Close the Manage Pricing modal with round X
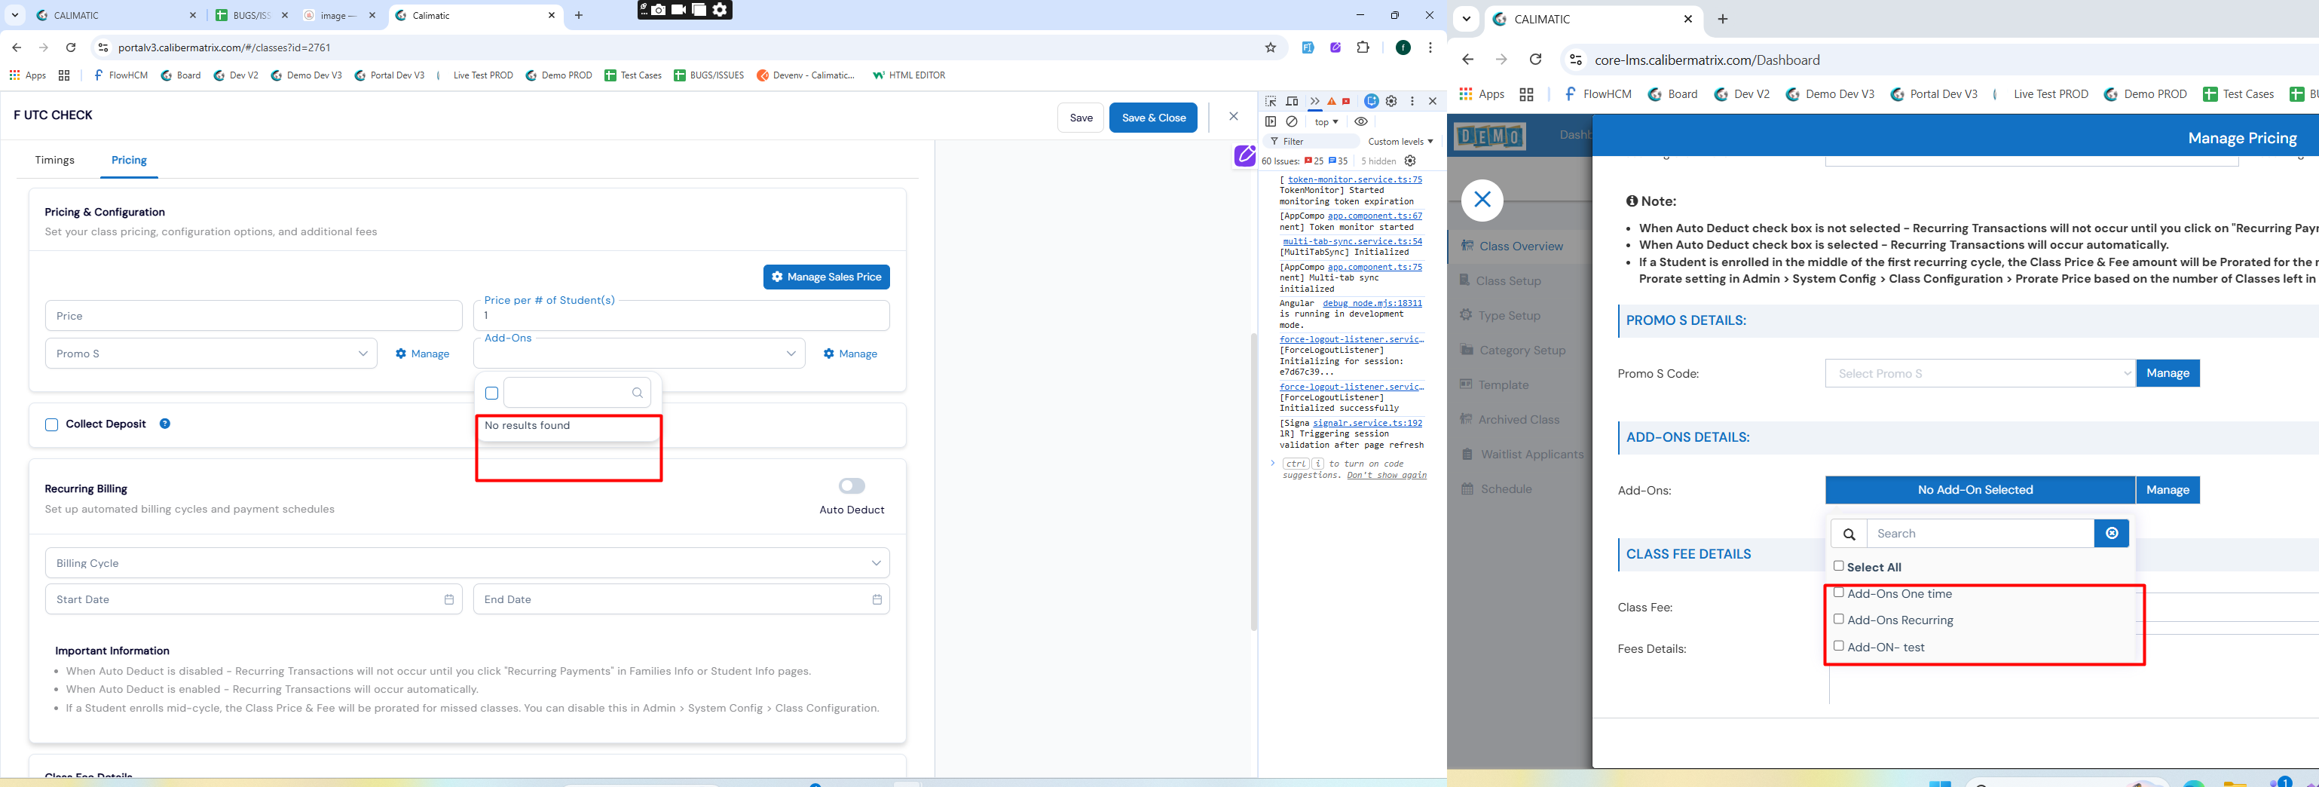The height and width of the screenshot is (787, 2319). (x=1482, y=200)
